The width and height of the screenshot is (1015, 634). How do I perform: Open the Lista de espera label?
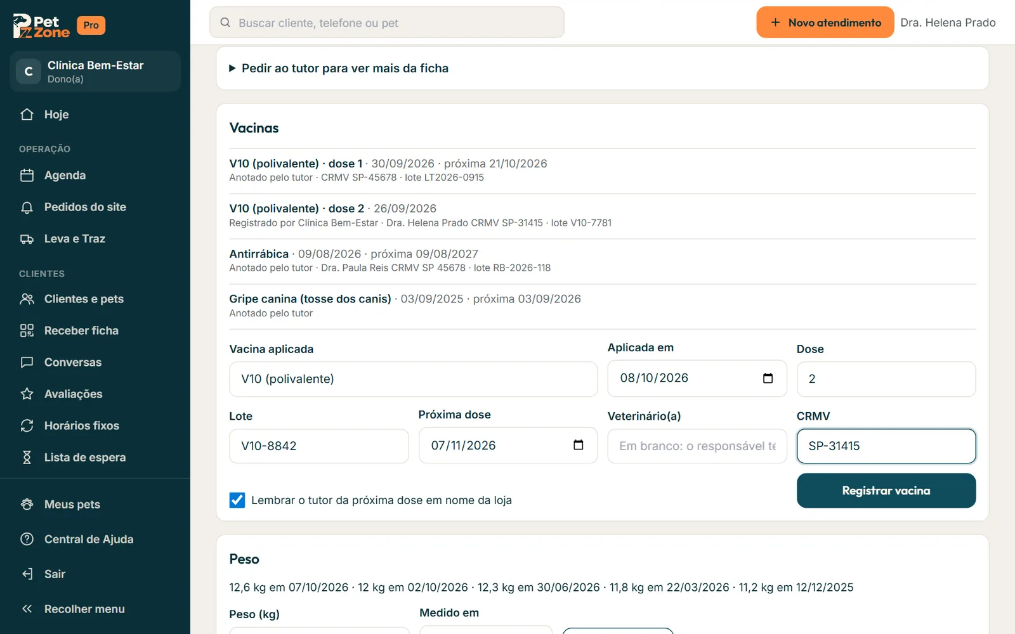85,458
